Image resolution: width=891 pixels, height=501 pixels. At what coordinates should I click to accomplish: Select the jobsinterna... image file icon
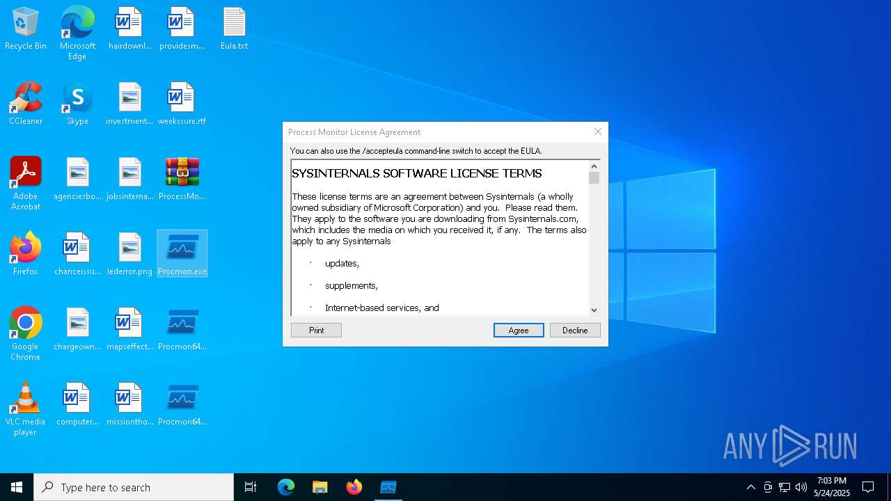click(129, 180)
